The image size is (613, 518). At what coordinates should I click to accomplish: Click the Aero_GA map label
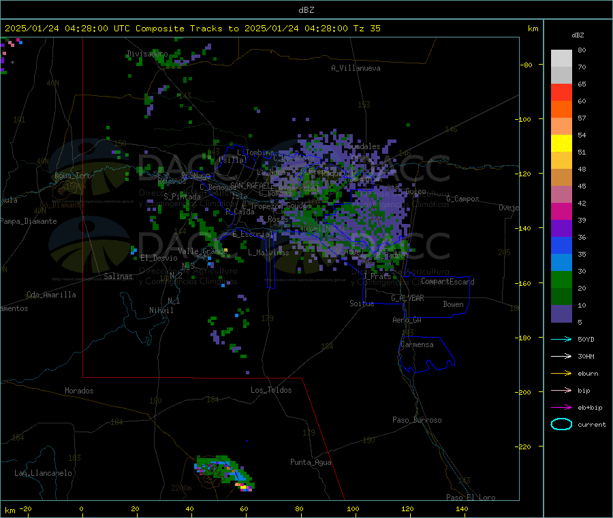point(407,320)
